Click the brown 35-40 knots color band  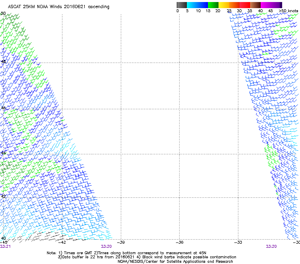255,5
